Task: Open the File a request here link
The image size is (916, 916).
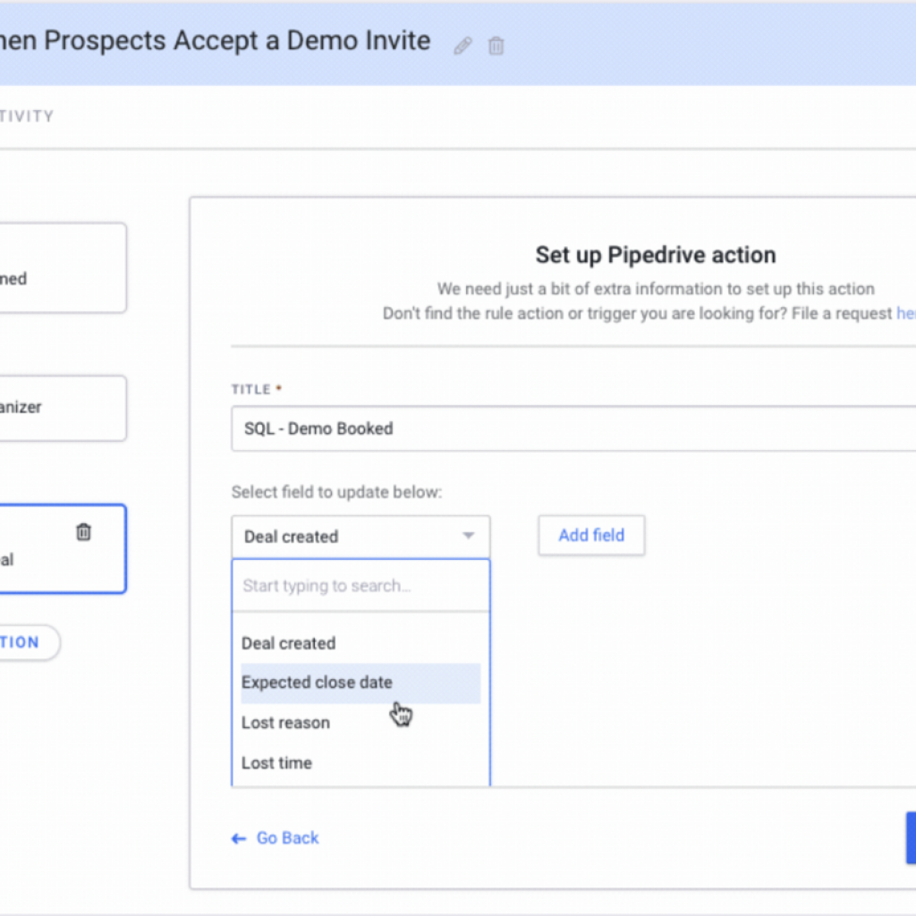Action: pyautogui.click(x=905, y=314)
